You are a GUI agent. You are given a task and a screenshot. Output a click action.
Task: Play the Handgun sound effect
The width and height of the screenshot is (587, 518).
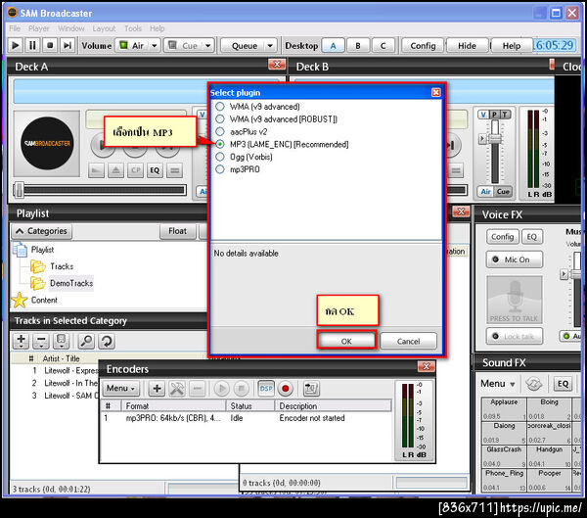click(x=549, y=456)
